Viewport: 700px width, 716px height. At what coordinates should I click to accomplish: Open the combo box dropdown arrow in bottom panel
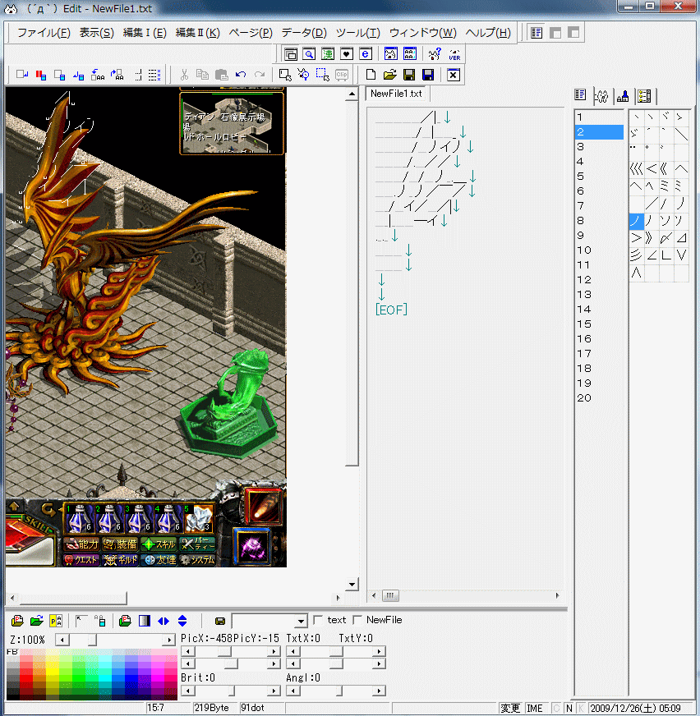[301, 621]
